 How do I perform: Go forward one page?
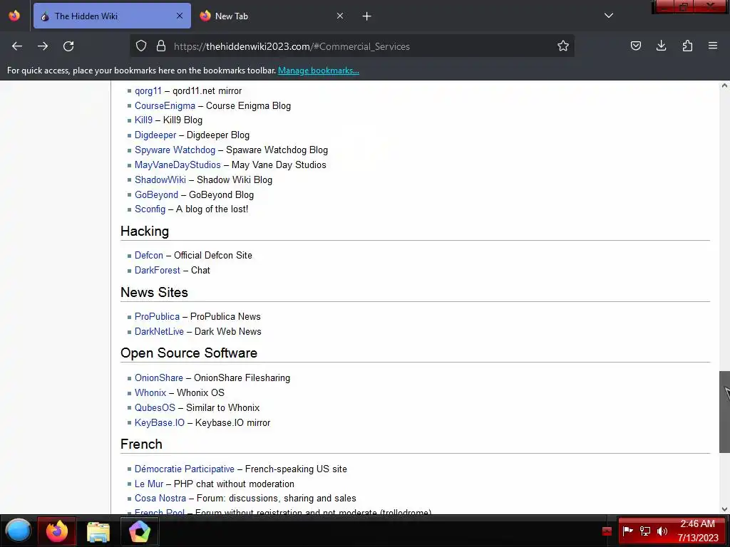pos(43,46)
